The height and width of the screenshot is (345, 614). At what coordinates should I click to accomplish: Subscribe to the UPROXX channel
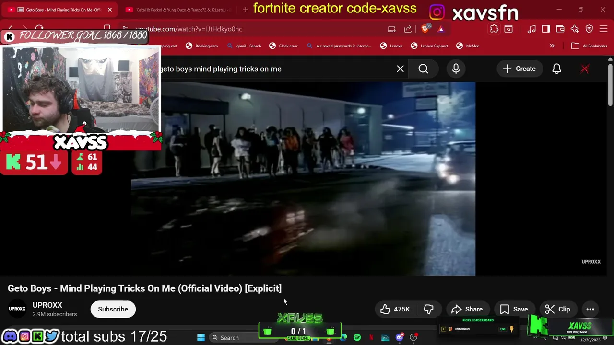pos(113,309)
